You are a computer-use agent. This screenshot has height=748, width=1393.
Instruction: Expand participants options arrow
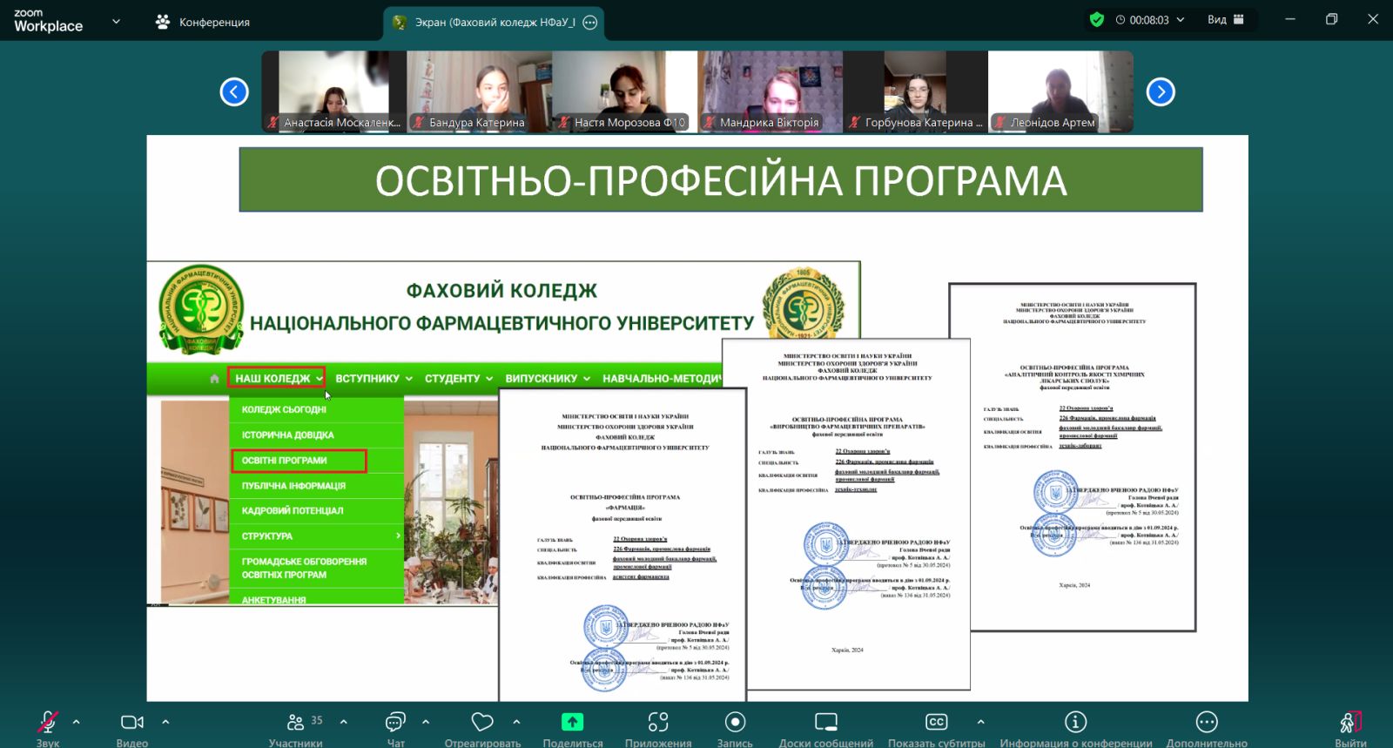pyautogui.click(x=344, y=722)
